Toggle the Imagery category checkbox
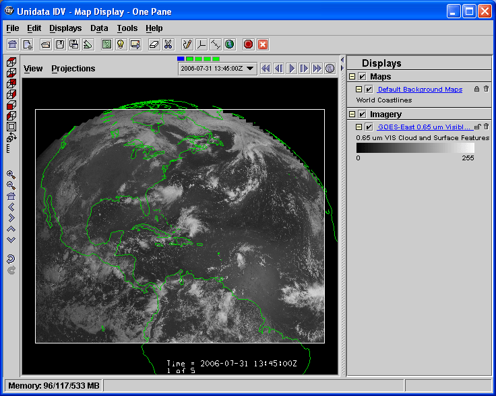This screenshot has width=496, height=396. 363,114
